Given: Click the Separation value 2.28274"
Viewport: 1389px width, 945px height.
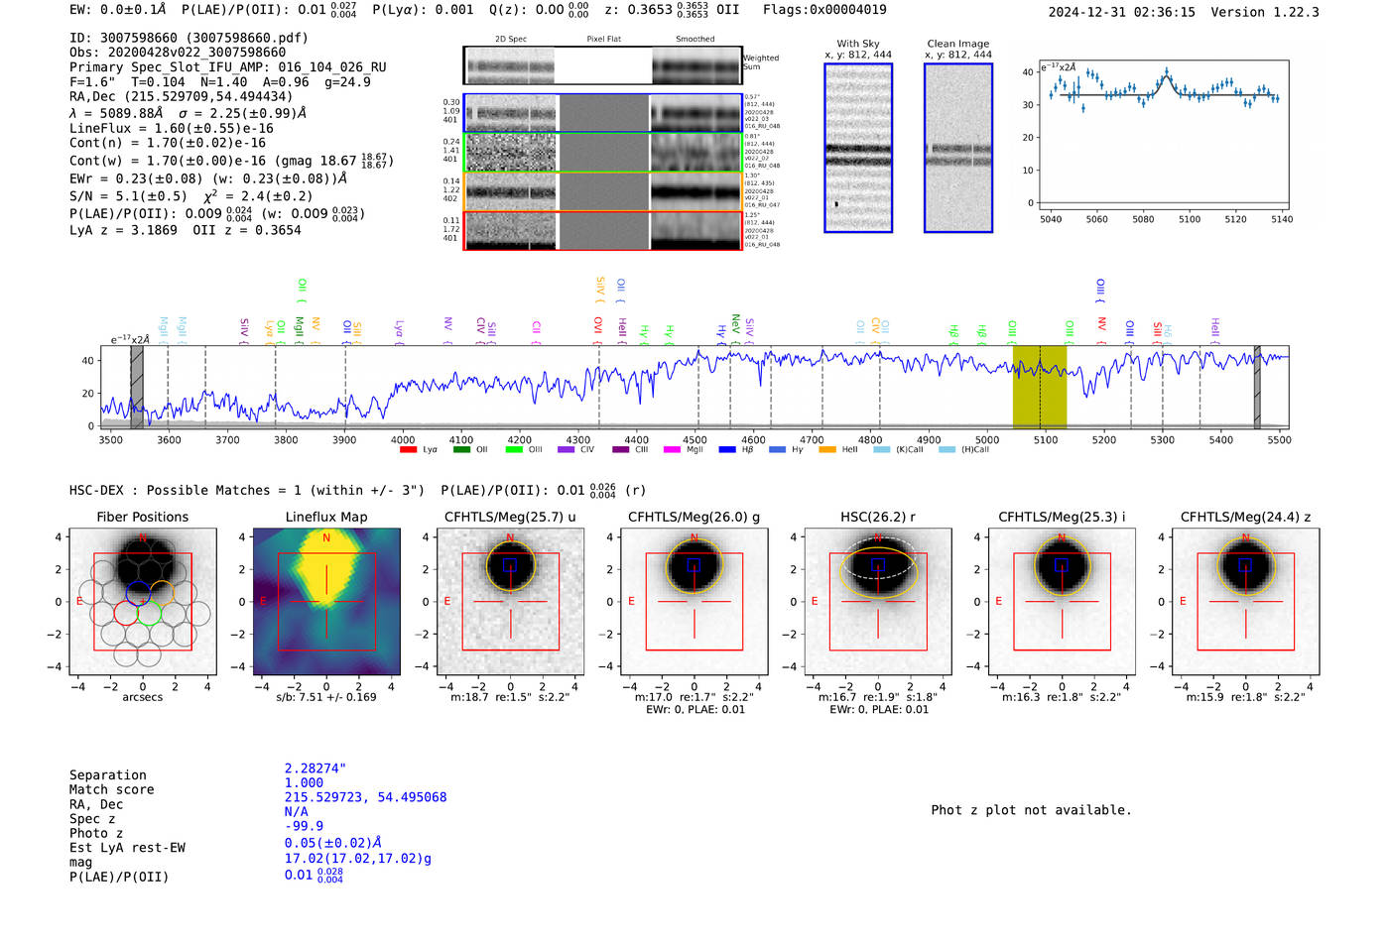Looking at the screenshot, I should coord(316,768).
